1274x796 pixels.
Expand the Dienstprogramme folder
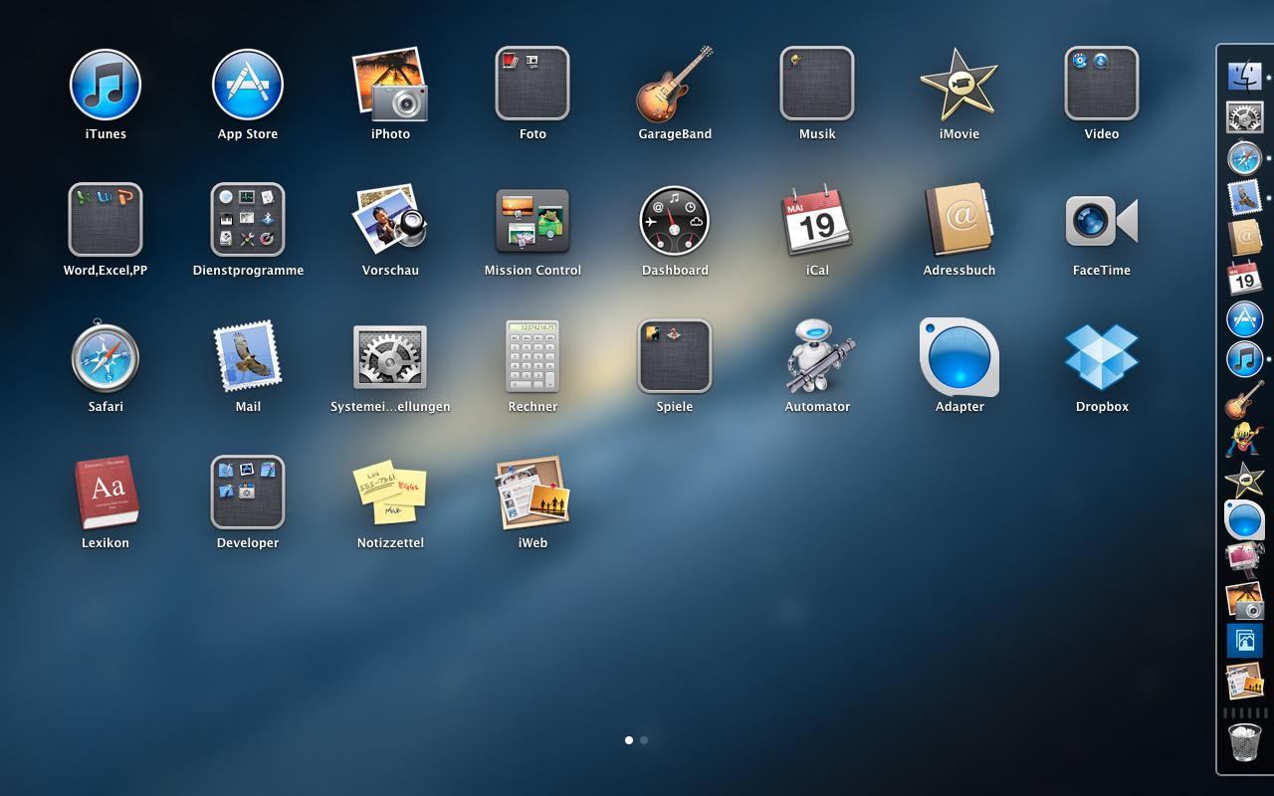pyautogui.click(x=248, y=220)
